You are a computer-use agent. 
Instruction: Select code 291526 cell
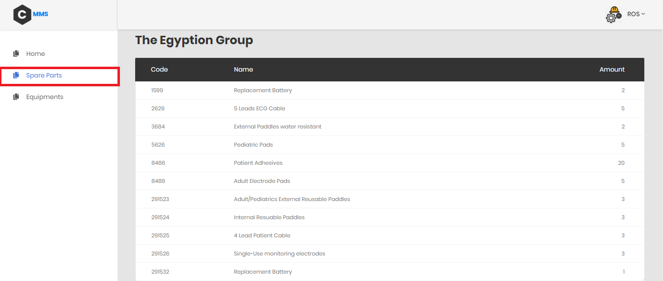coord(160,254)
